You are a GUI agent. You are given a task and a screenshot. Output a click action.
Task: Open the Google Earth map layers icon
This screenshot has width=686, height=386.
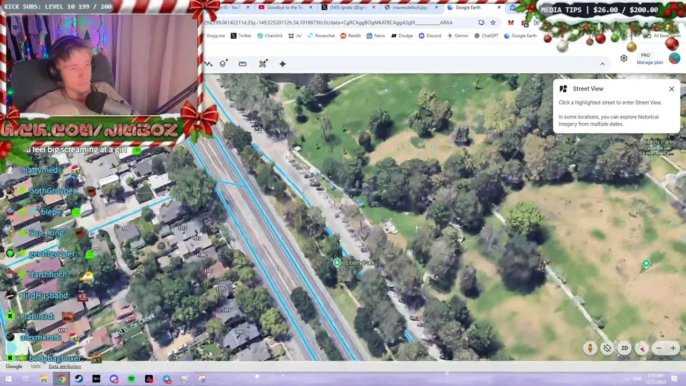[223, 64]
